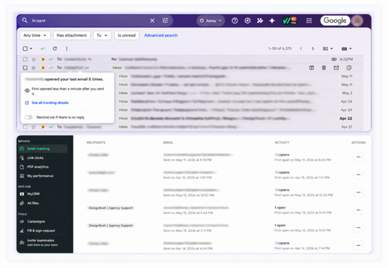Delete the hovered email with trash icon
The height and width of the screenshot is (268, 388).
point(324,68)
